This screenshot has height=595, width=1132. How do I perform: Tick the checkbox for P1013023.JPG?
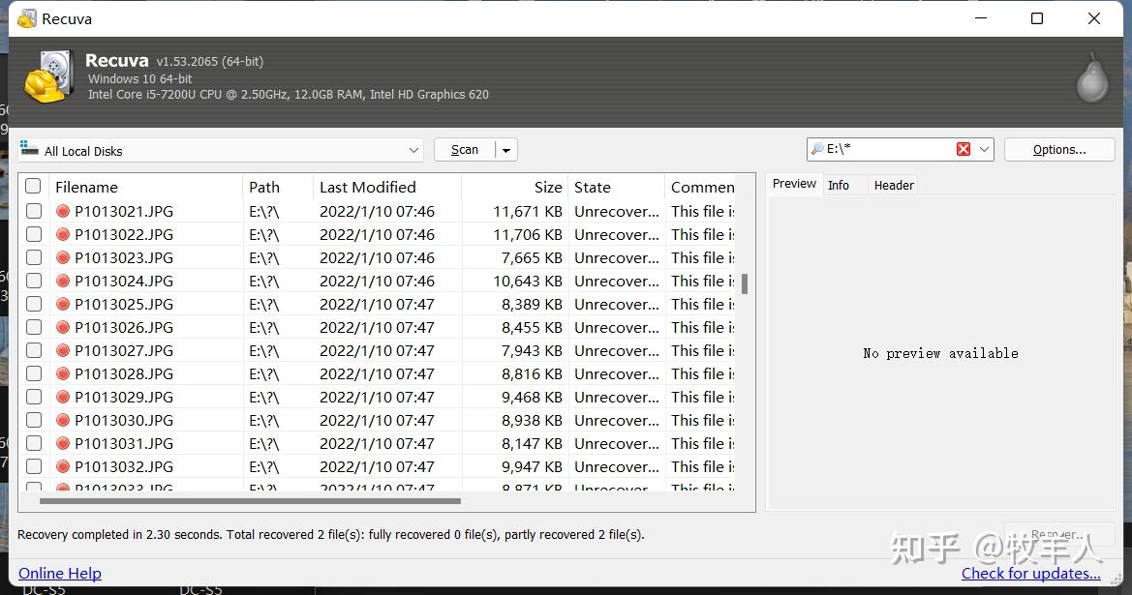(33, 257)
